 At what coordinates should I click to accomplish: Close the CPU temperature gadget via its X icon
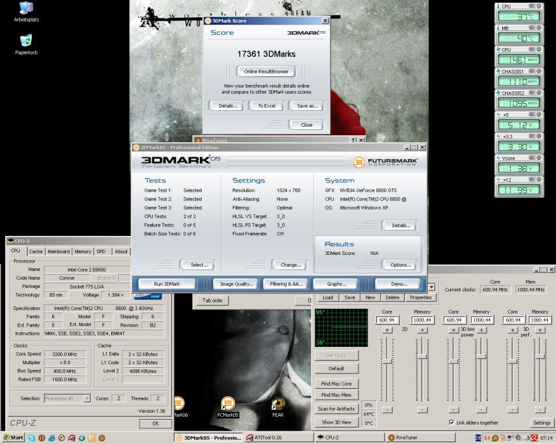click(x=539, y=6)
